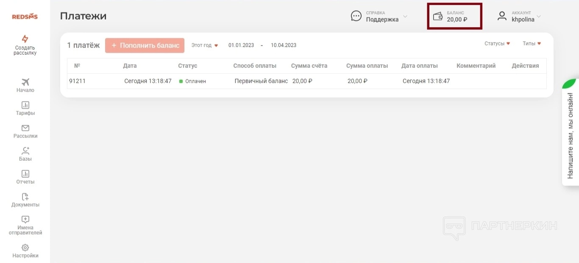The image size is (579, 263).
Task: Click the Комментарий column header
Action: (x=476, y=66)
